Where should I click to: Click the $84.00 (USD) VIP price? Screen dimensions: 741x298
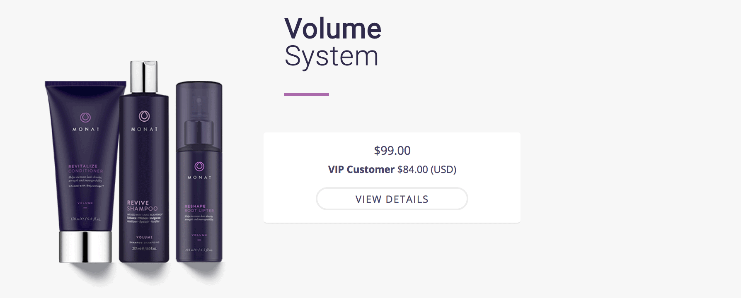click(426, 170)
